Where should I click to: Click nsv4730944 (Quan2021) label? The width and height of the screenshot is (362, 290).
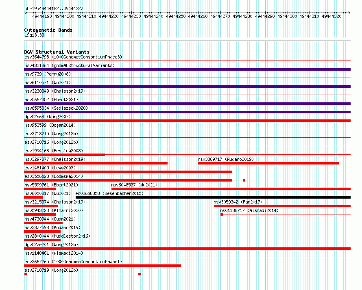coord(50,219)
